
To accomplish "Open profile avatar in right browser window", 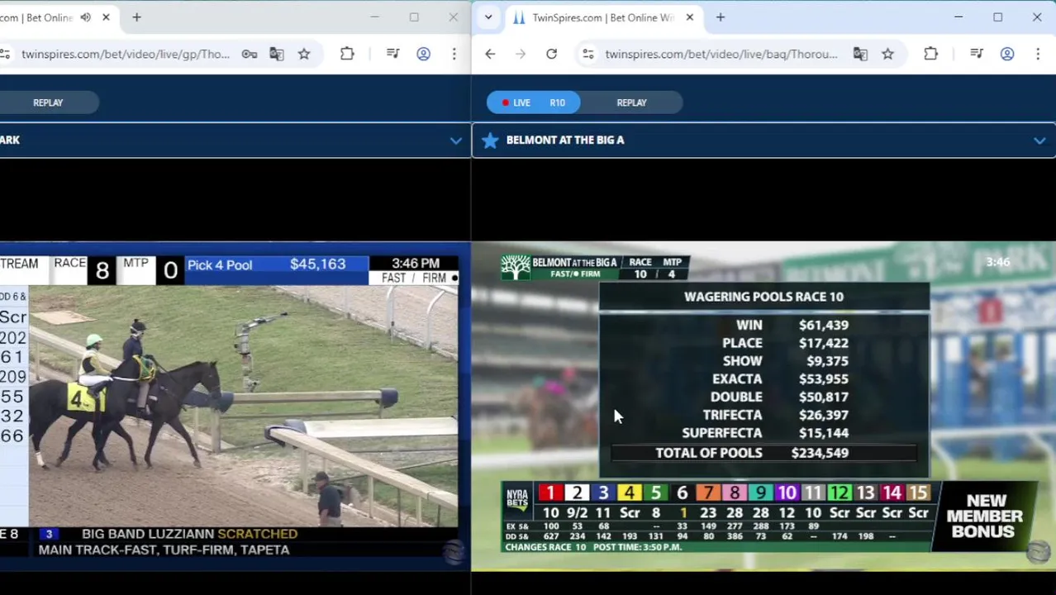I will pos(1006,55).
